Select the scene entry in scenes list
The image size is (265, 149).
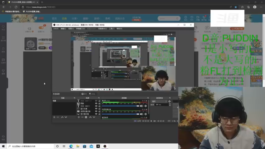[64, 101]
